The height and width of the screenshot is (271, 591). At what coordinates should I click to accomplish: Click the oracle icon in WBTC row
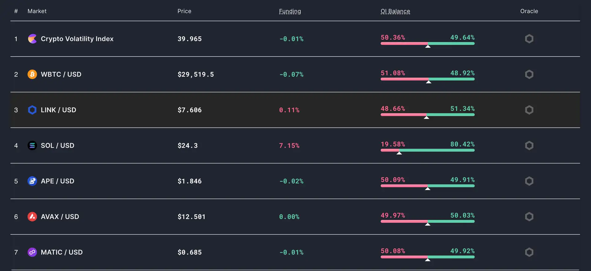pyautogui.click(x=529, y=74)
